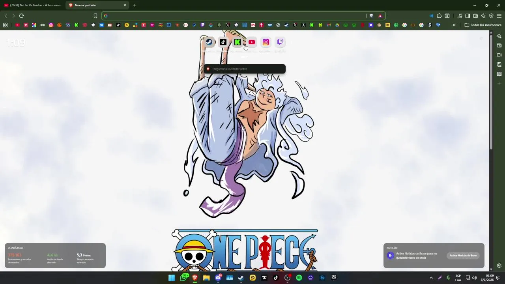Go forward with the forward arrow

pyautogui.click(x=13, y=16)
